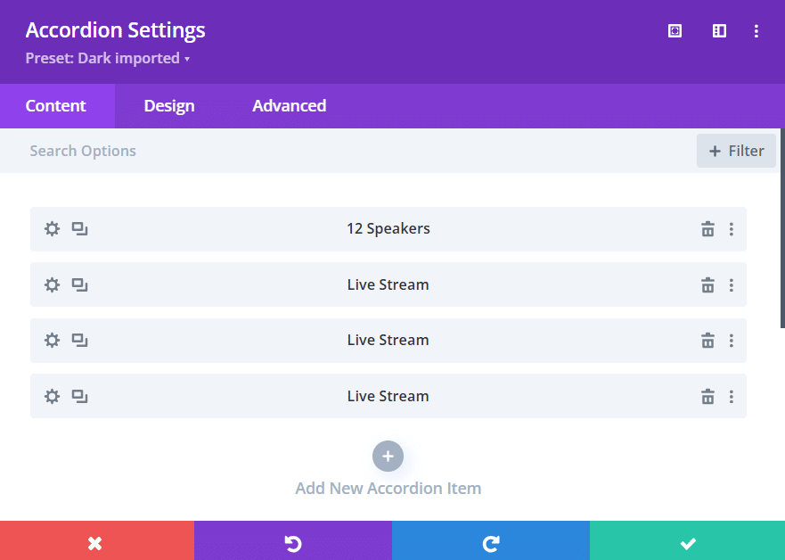The image size is (785, 560).
Task: Duplicate the last Live Stream item
Action: 79,396
